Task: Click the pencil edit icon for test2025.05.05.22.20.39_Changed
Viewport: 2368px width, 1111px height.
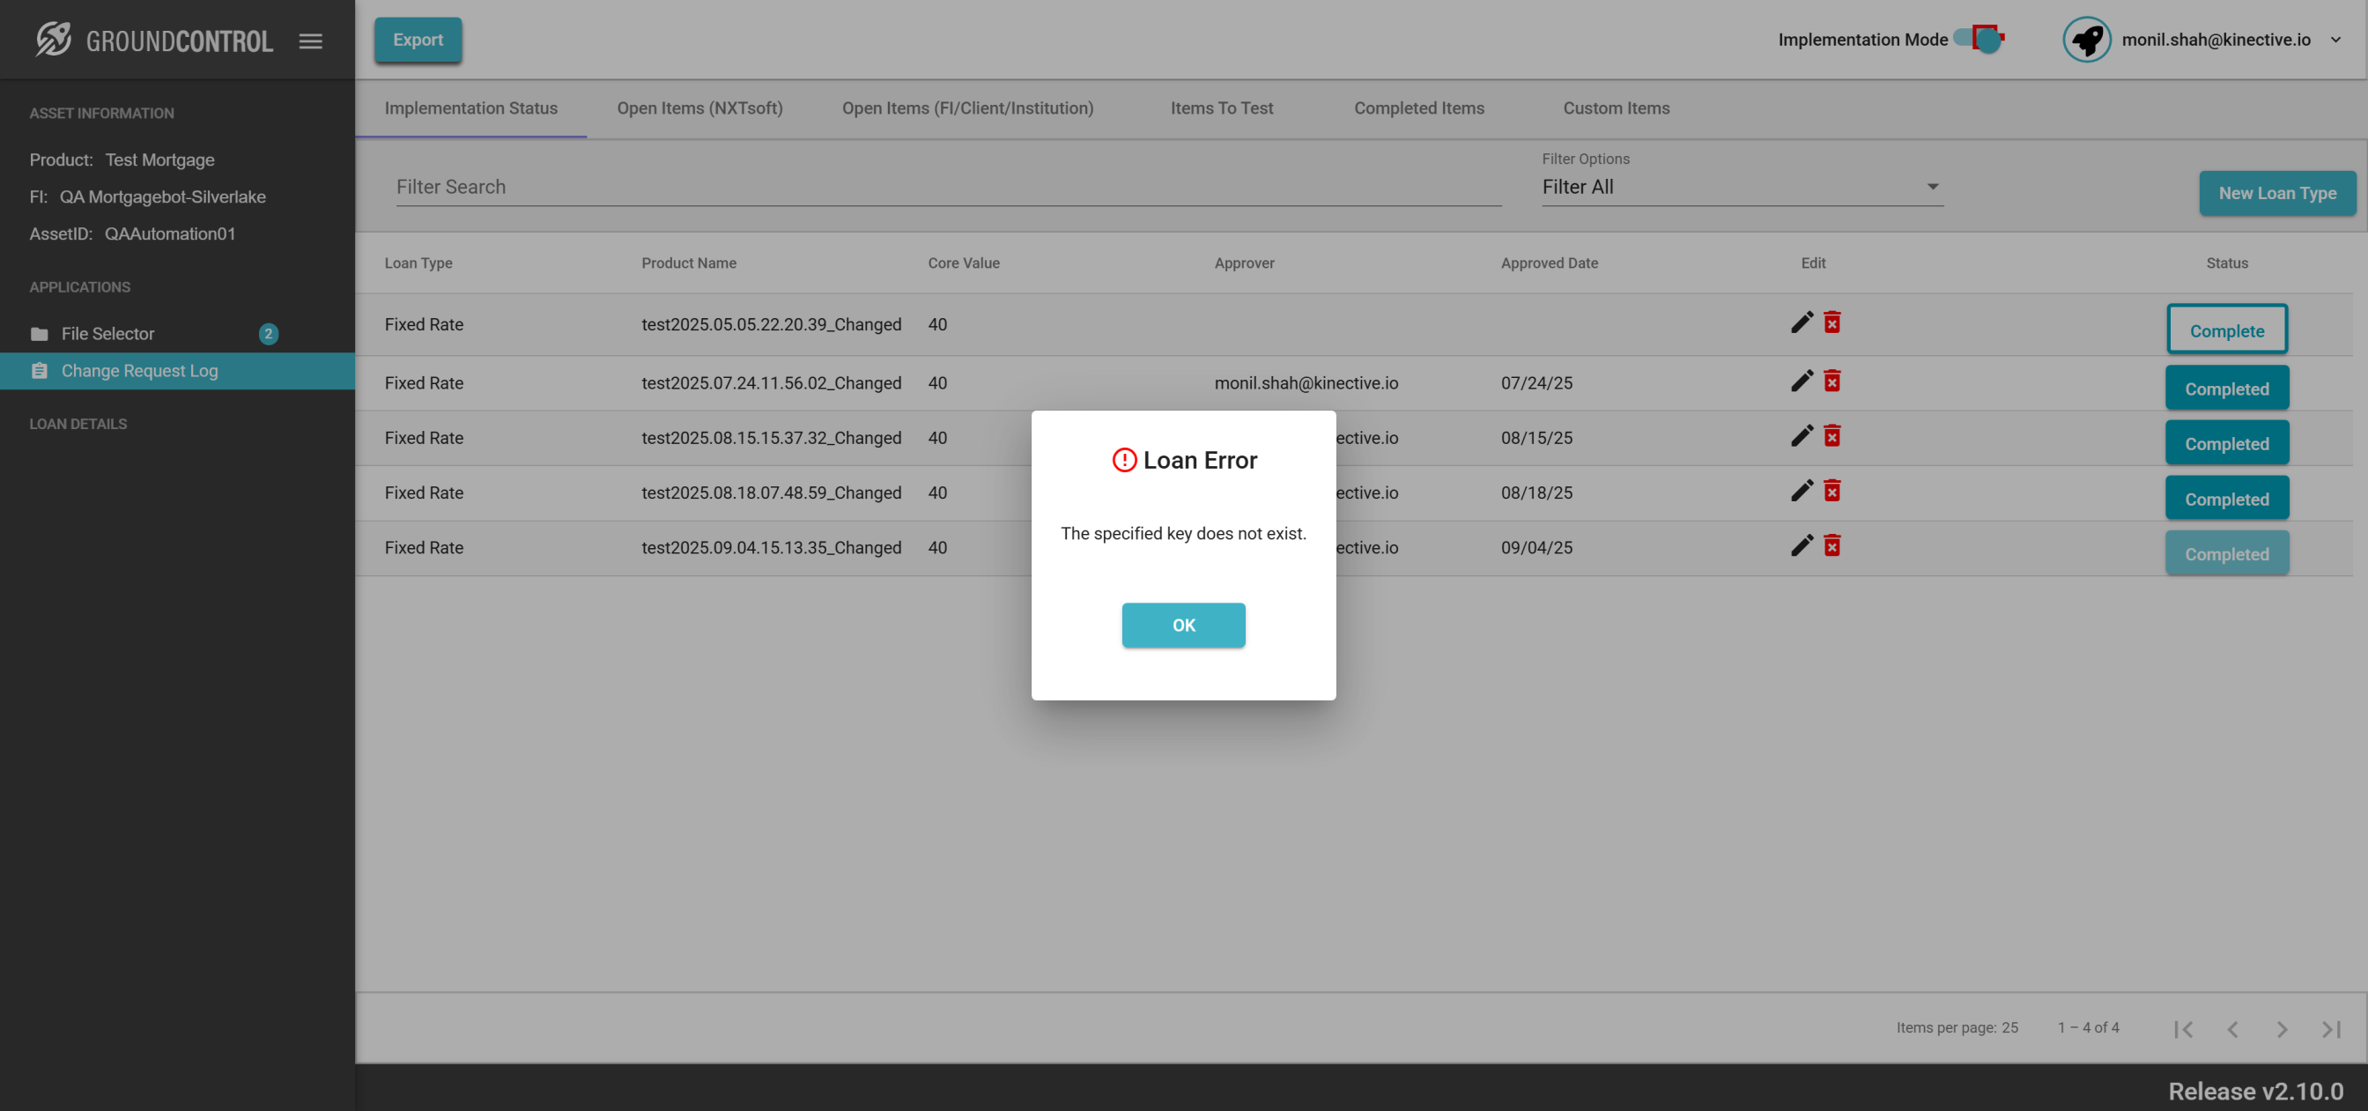Action: [x=1802, y=322]
